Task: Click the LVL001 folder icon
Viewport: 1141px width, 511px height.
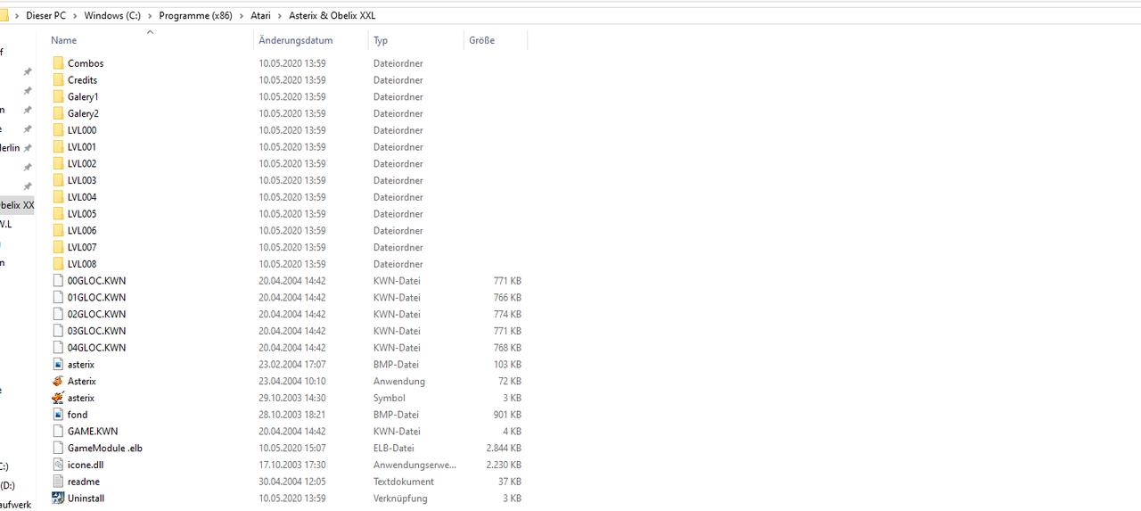Action: click(58, 147)
